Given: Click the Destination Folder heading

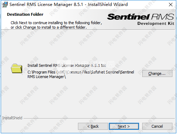Looking at the screenshot, I should (x=25, y=14).
